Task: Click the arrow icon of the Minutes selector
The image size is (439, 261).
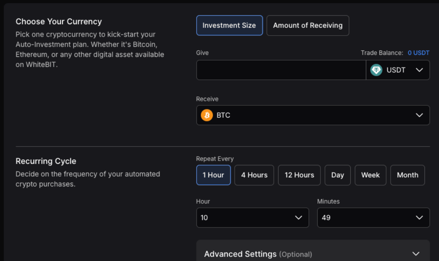Action: coord(419,218)
